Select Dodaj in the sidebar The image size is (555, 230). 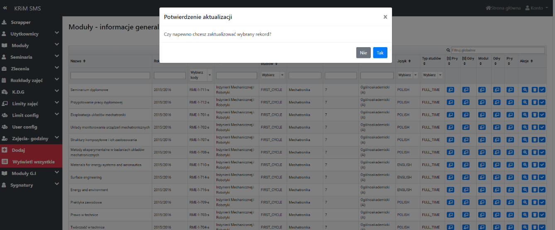31,150
